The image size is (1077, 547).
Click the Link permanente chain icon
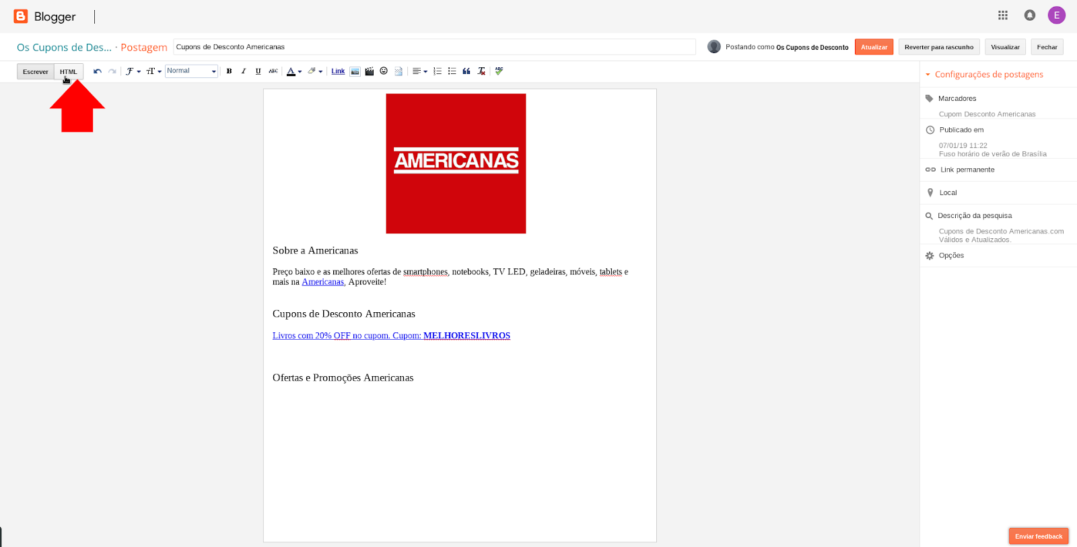[x=930, y=170]
